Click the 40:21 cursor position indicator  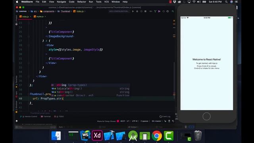[123, 121]
